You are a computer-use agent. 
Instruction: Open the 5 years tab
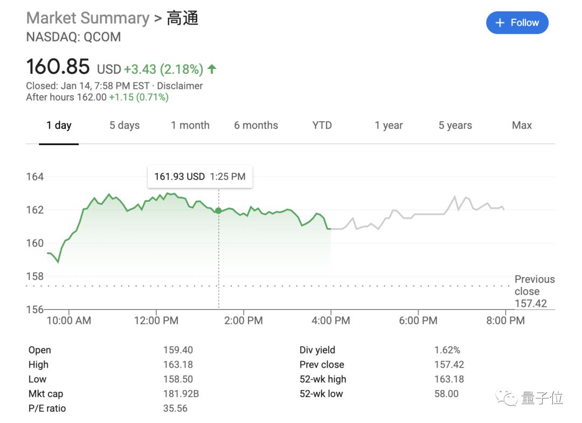[x=455, y=125]
